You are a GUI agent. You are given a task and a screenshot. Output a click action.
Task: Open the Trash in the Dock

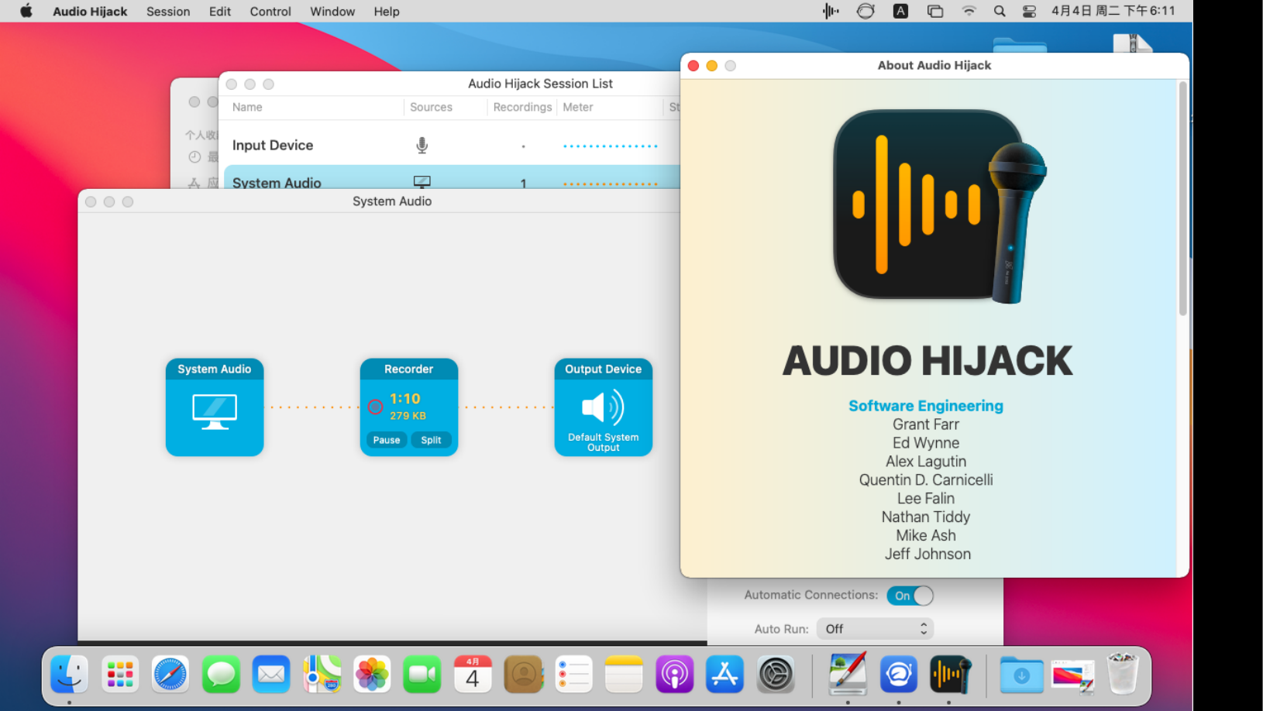coord(1123,673)
